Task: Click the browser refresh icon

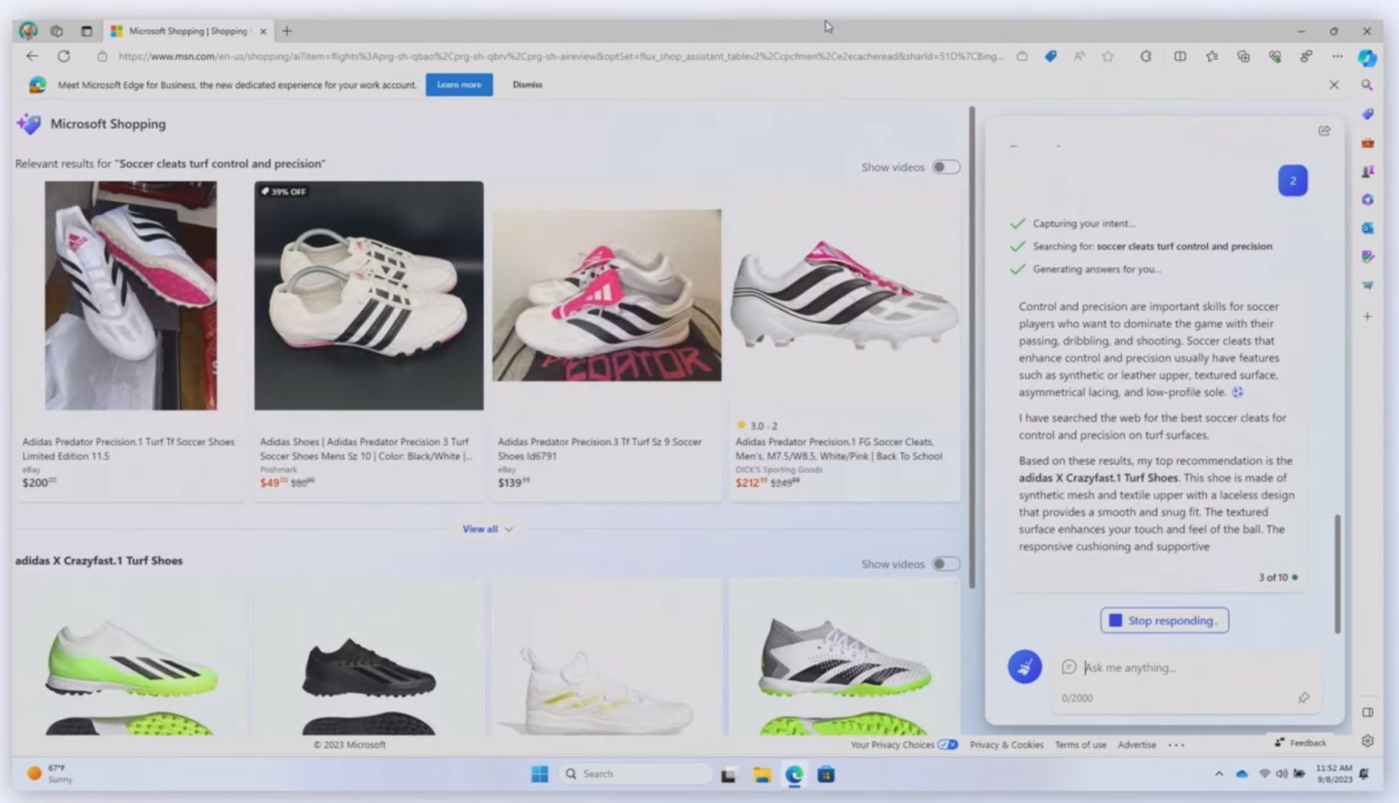Action: pyautogui.click(x=64, y=56)
